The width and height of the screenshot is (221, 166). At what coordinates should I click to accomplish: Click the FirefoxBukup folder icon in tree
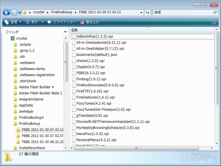pyautogui.click(x=15, y=124)
